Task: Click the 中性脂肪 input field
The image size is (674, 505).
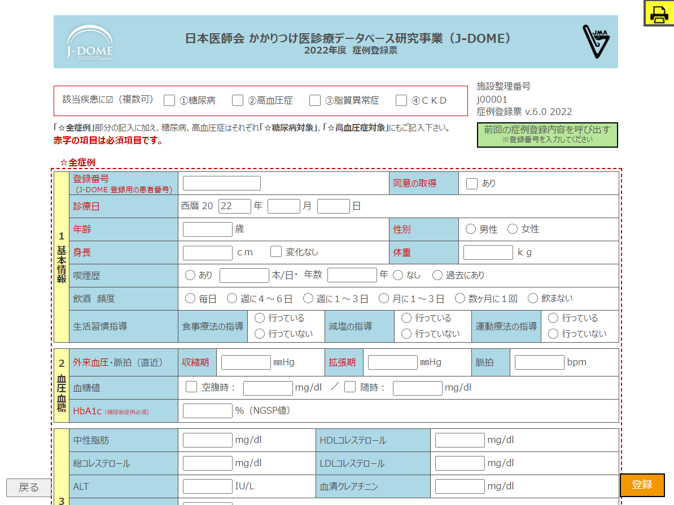Action: [x=208, y=440]
